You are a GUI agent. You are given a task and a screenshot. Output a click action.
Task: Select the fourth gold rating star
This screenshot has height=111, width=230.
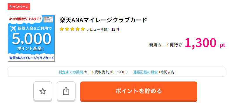[78, 29]
